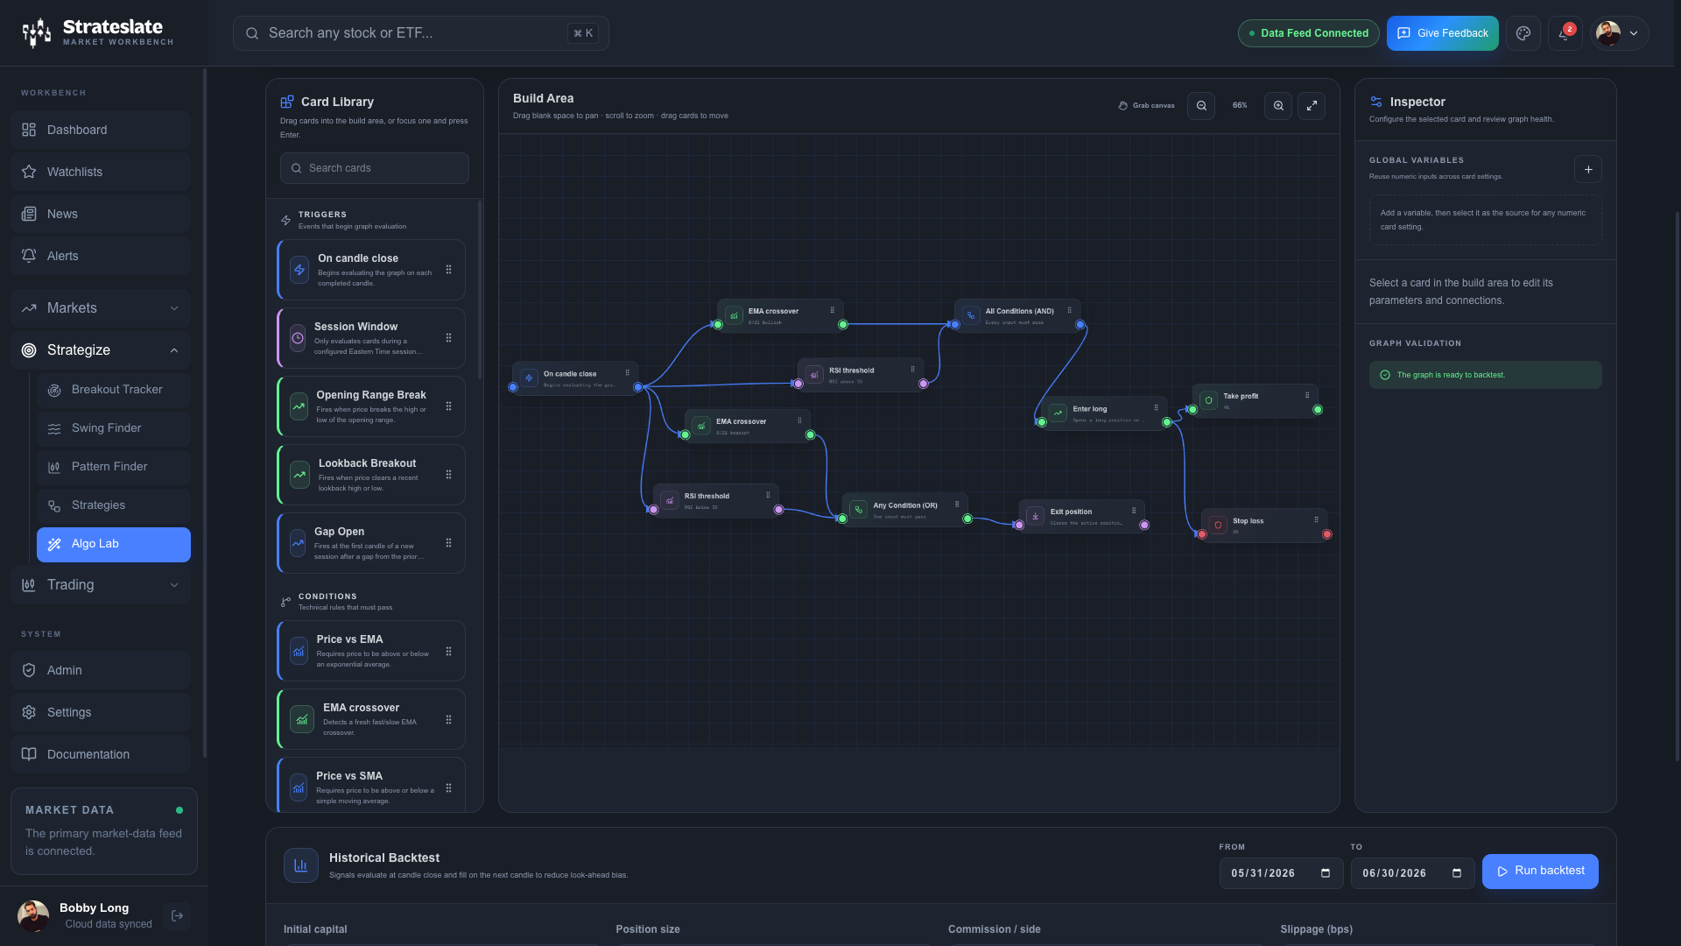Click drag handle of Opening Range Break card
Image resolution: width=1681 pixels, height=946 pixels.
tap(448, 406)
